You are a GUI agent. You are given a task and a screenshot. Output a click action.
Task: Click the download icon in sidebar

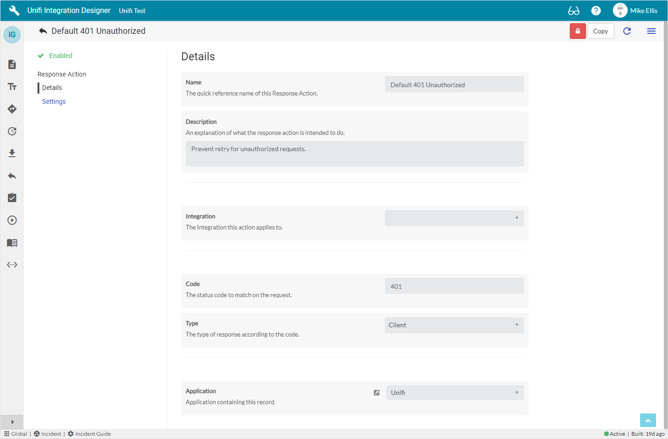[12, 153]
